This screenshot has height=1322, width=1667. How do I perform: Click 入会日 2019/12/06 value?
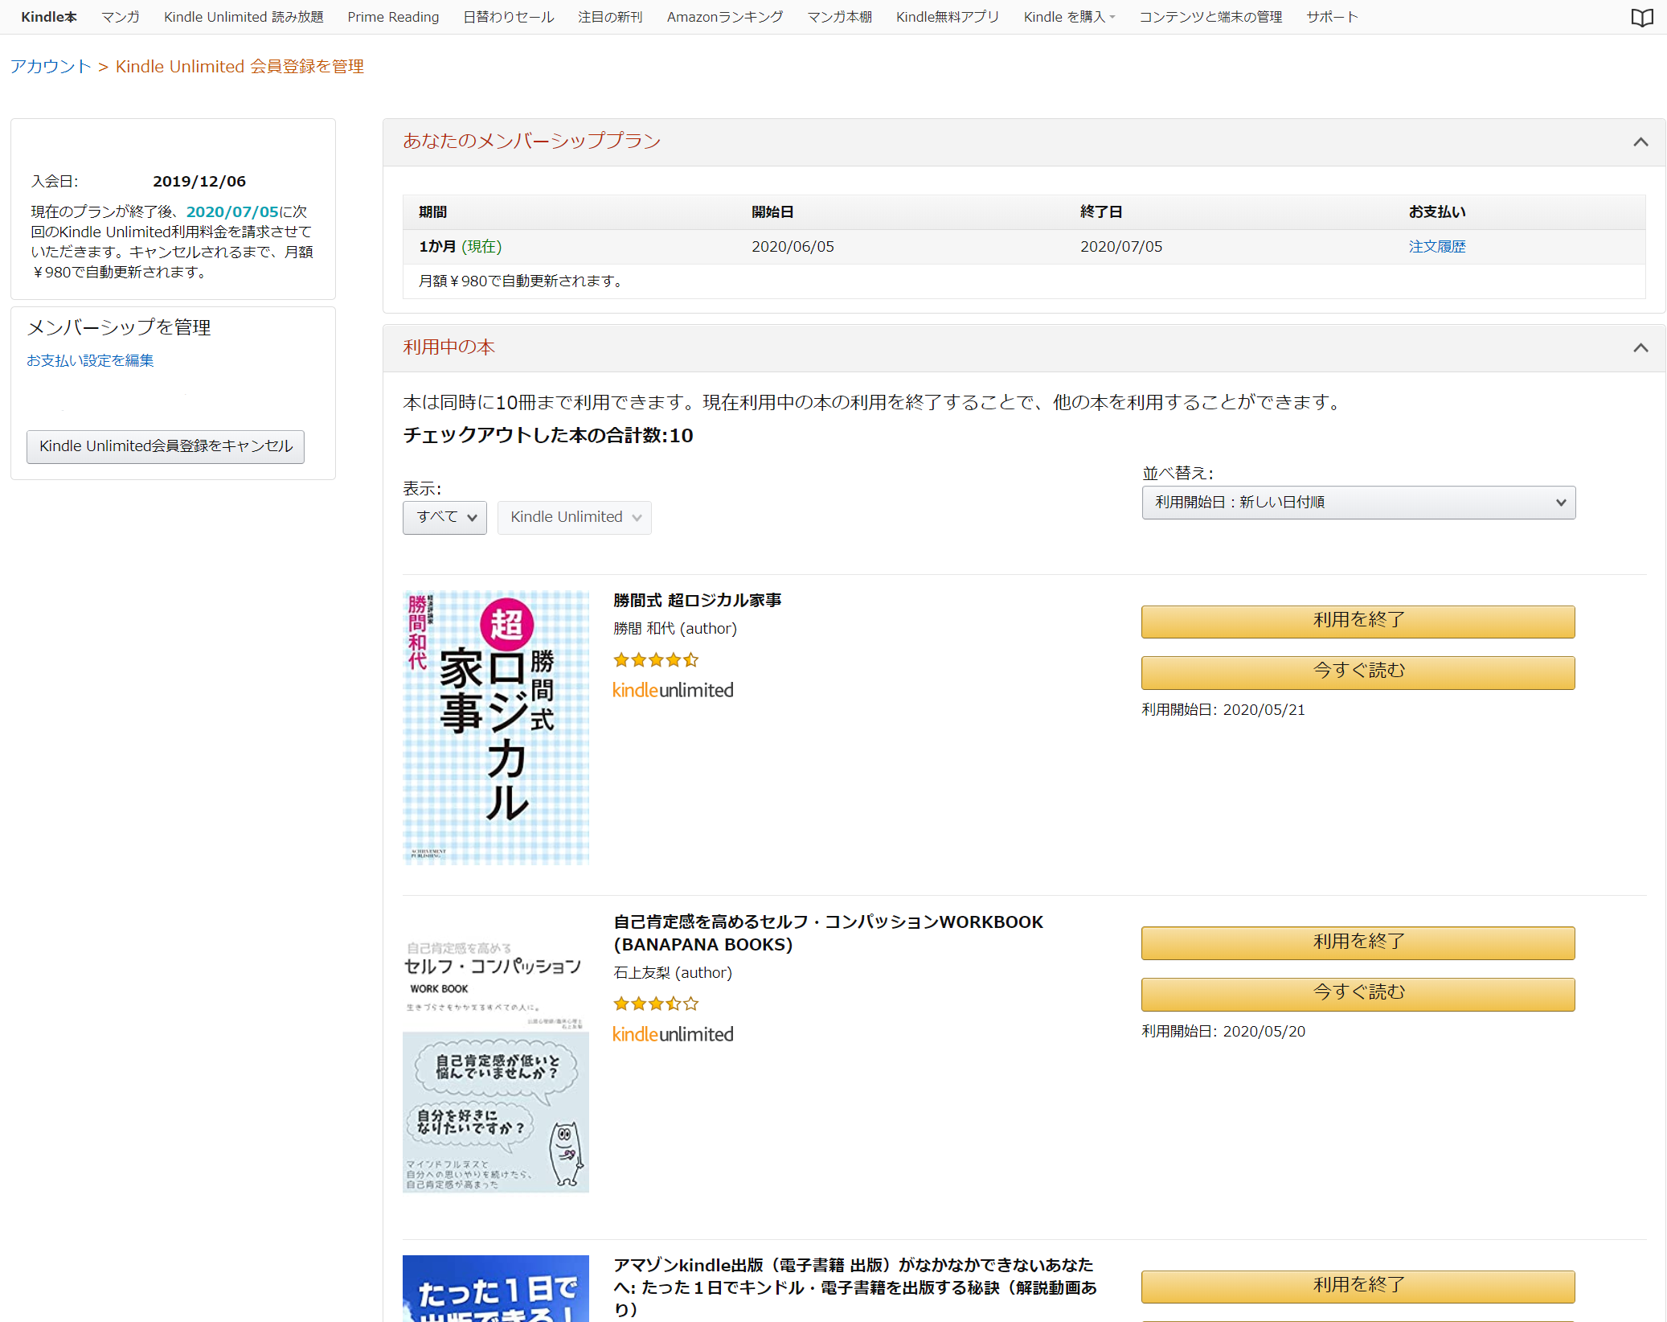coord(199,182)
